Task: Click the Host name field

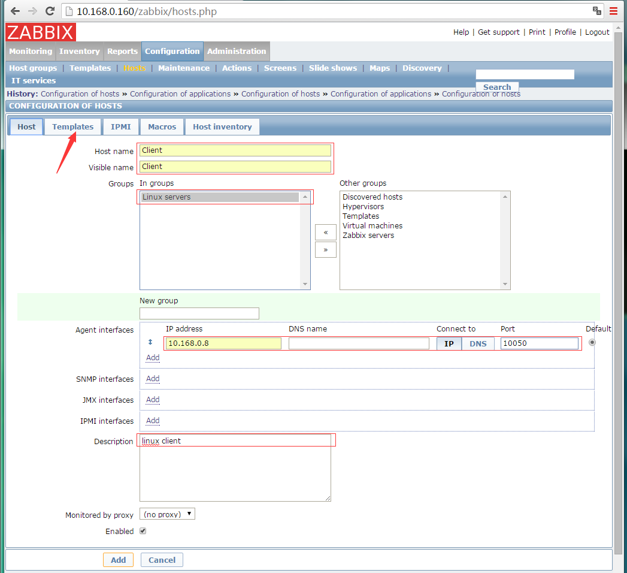Action: tap(235, 150)
